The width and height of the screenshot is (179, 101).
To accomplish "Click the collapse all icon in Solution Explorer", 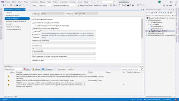I will coord(168,13).
